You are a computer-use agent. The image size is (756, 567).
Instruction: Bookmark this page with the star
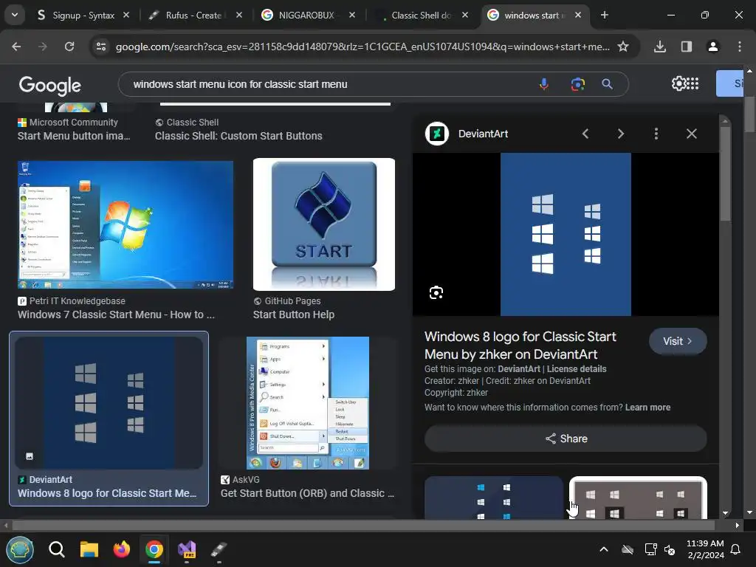(623, 47)
